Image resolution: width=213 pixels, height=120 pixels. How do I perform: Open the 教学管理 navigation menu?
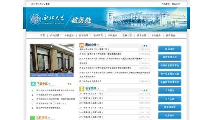coord(98,36)
